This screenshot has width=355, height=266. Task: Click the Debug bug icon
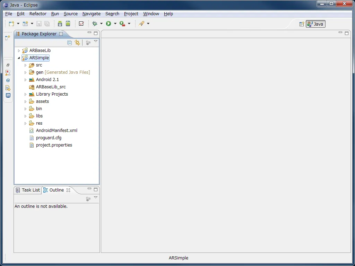point(95,24)
